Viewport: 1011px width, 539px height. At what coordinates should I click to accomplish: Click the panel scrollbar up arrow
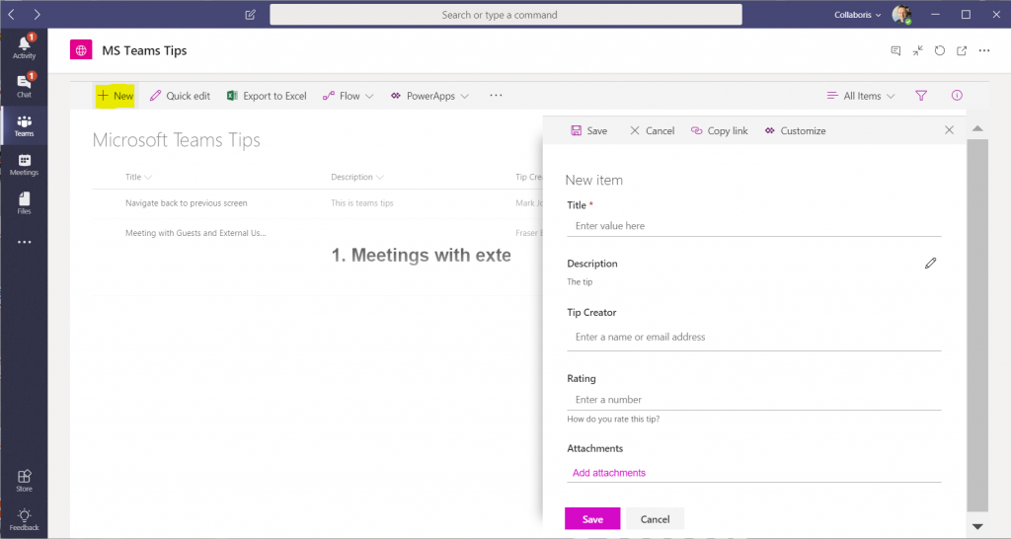[977, 129]
